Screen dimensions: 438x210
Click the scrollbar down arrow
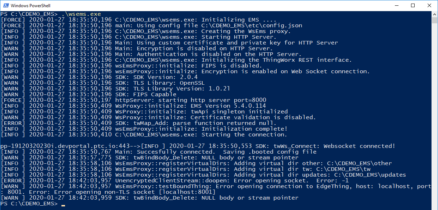434,207
